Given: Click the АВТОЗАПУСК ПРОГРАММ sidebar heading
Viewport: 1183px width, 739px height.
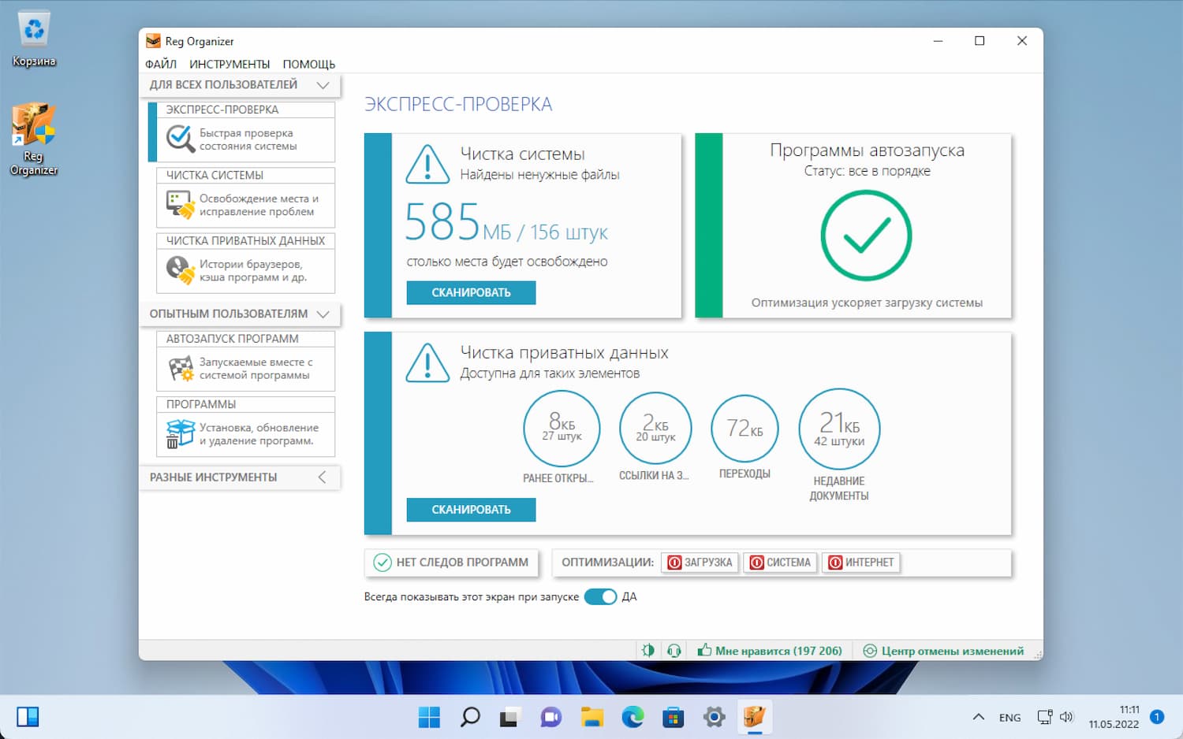Looking at the screenshot, I should pyautogui.click(x=232, y=338).
